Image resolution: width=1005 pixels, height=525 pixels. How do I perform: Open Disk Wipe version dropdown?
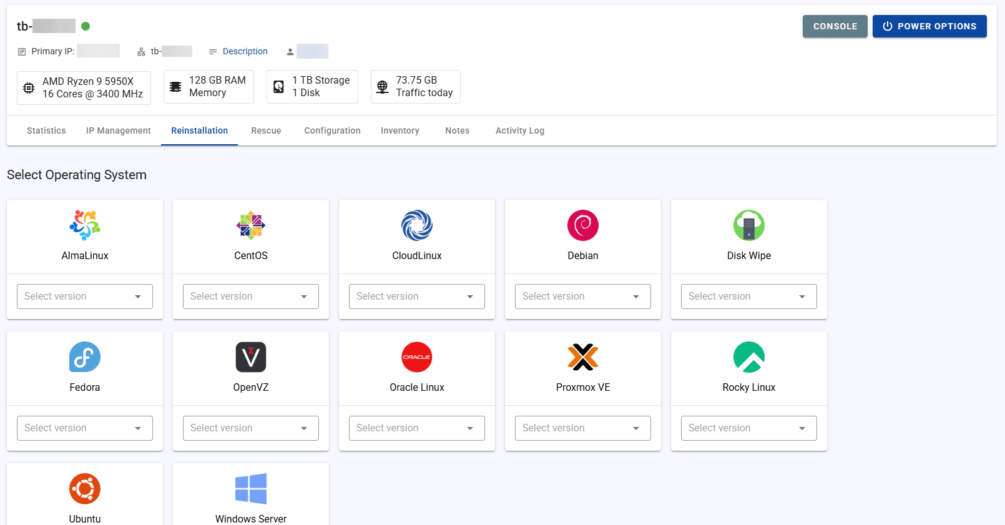tap(749, 297)
